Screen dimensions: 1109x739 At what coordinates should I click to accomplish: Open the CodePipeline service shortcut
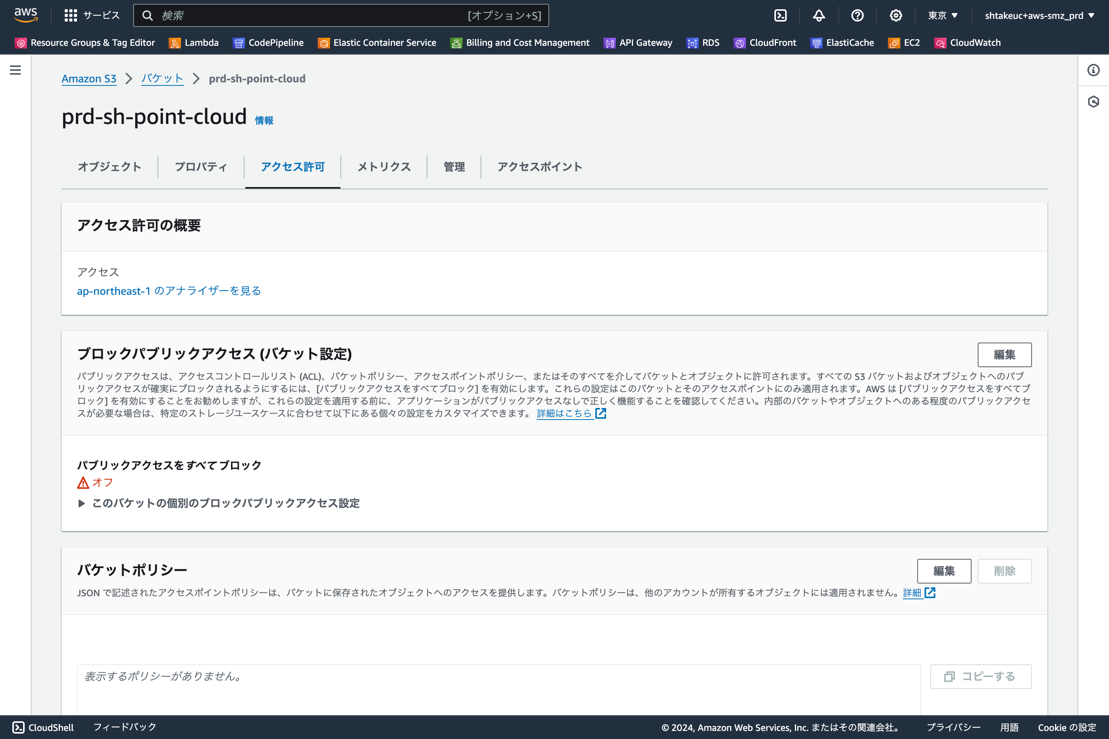268,43
